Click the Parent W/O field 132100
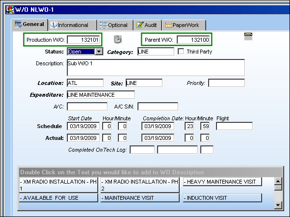Image resolution: width=290 pixels, height=217 pixels. point(193,40)
